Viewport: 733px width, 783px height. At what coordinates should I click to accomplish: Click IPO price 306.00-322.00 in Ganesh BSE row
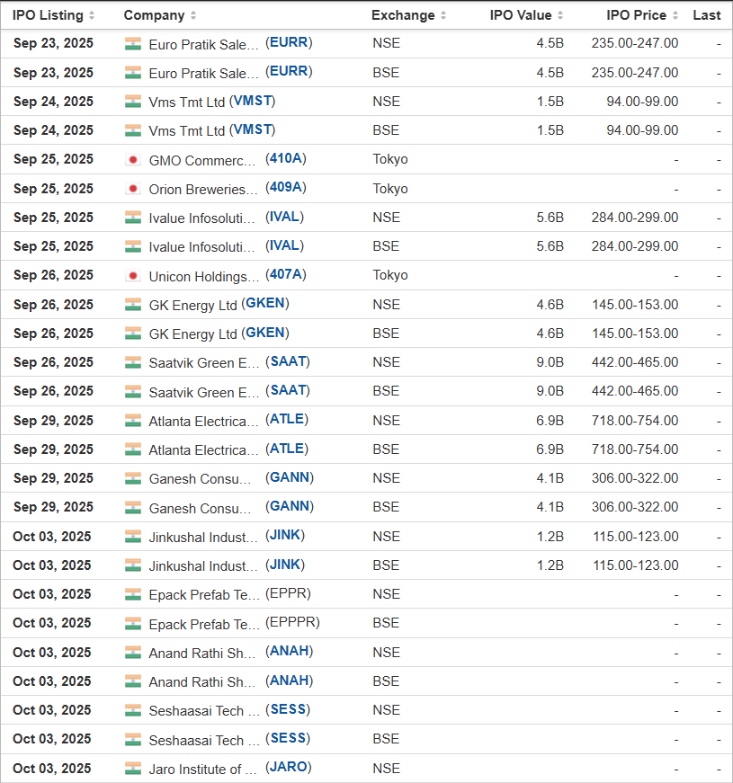click(x=635, y=507)
